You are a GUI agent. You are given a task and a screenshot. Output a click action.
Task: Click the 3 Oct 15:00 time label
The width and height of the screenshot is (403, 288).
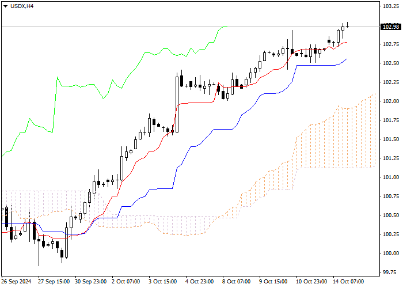click(x=163, y=282)
